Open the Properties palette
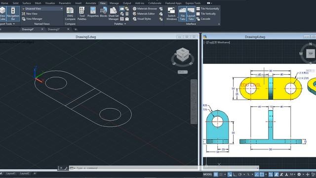 click(93, 12)
